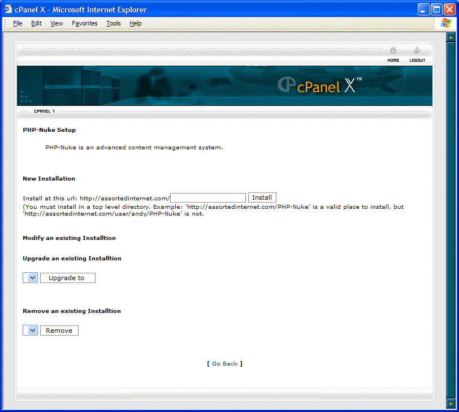
Task: Click the CPANEL 7 breadcrumb label
Action: point(44,111)
